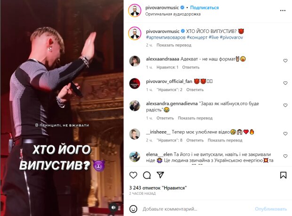Click Подписаться follow link
292x216 pixels.
(x=204, y=8)
